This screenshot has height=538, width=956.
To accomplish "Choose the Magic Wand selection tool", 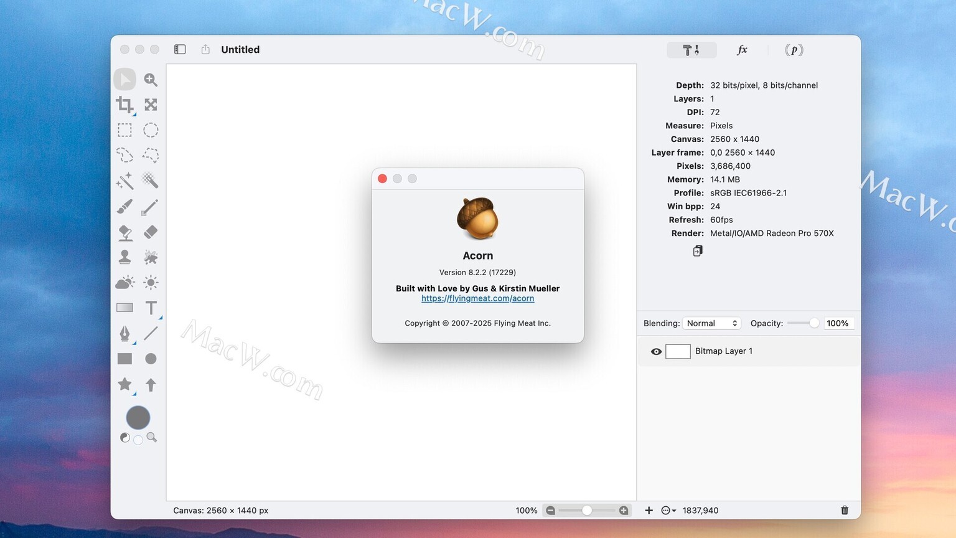I will pyautogui.click(x=124, y=181).
